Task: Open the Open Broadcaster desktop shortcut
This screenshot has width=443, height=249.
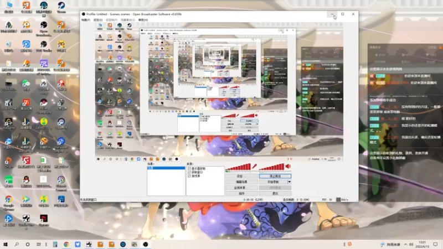Action: 44,29
